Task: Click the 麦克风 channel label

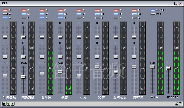Action: [138, 98]
